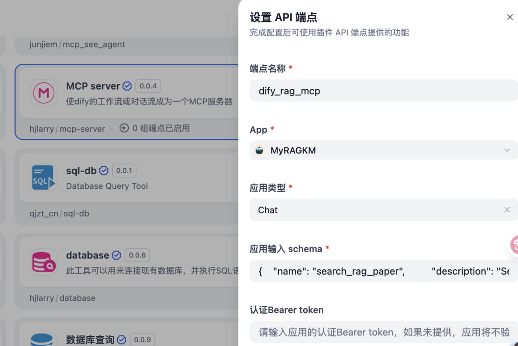
Task: Click the hjlarry/mcp-server author link
Action: point(67,128)
